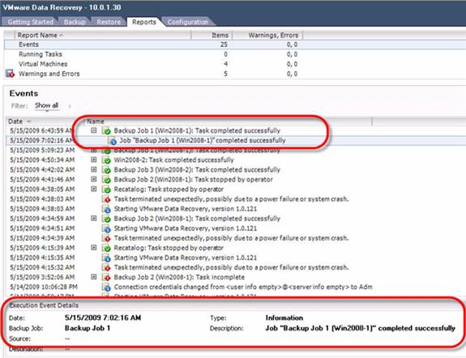
Task: Click the date 5/14/2009 10:06:28 PM
Action: click(x=44, y=287)
